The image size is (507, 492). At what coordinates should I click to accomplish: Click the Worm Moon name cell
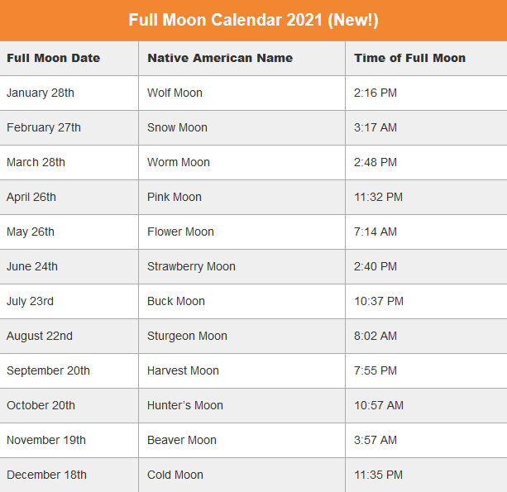(179, 163)
